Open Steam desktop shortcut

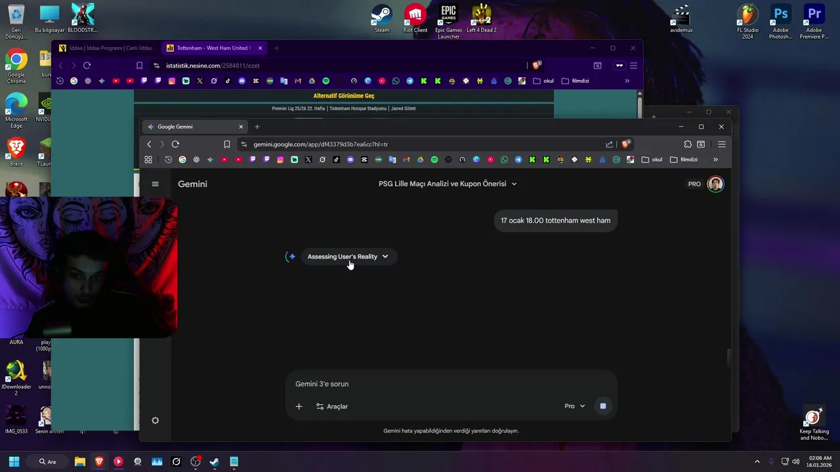pyautogui.click(x=382, y=18)
